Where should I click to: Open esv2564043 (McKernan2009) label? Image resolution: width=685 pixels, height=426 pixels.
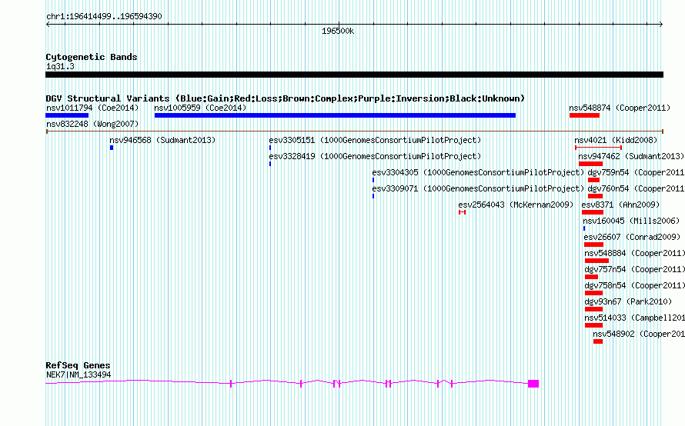coord(516,205)
